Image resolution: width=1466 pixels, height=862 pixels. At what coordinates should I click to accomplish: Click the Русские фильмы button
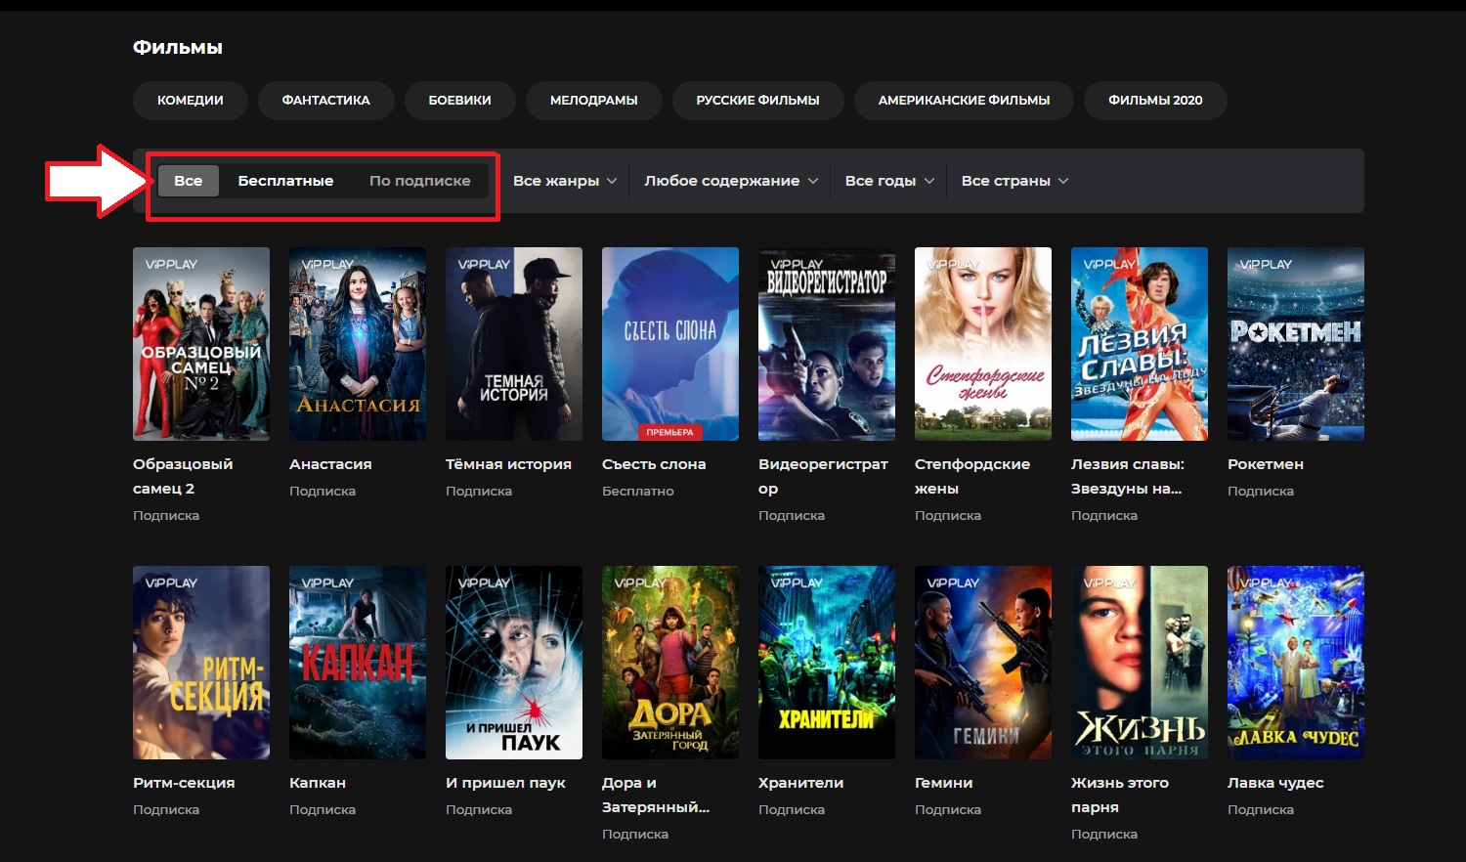tap(757, 101)
